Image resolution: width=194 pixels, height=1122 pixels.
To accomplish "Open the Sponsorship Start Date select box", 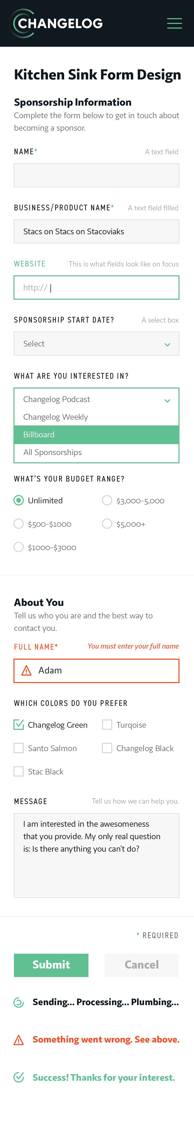I will coord(96,344).
